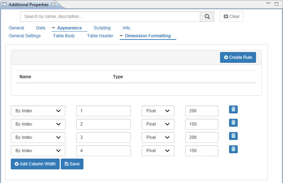Remove the fourth column width entry

tap(233, 149)
